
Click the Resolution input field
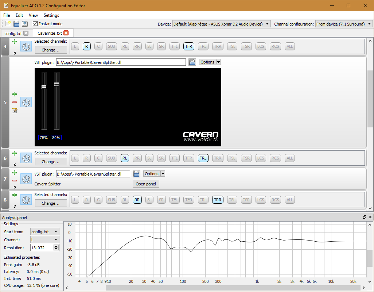[42, 248]
